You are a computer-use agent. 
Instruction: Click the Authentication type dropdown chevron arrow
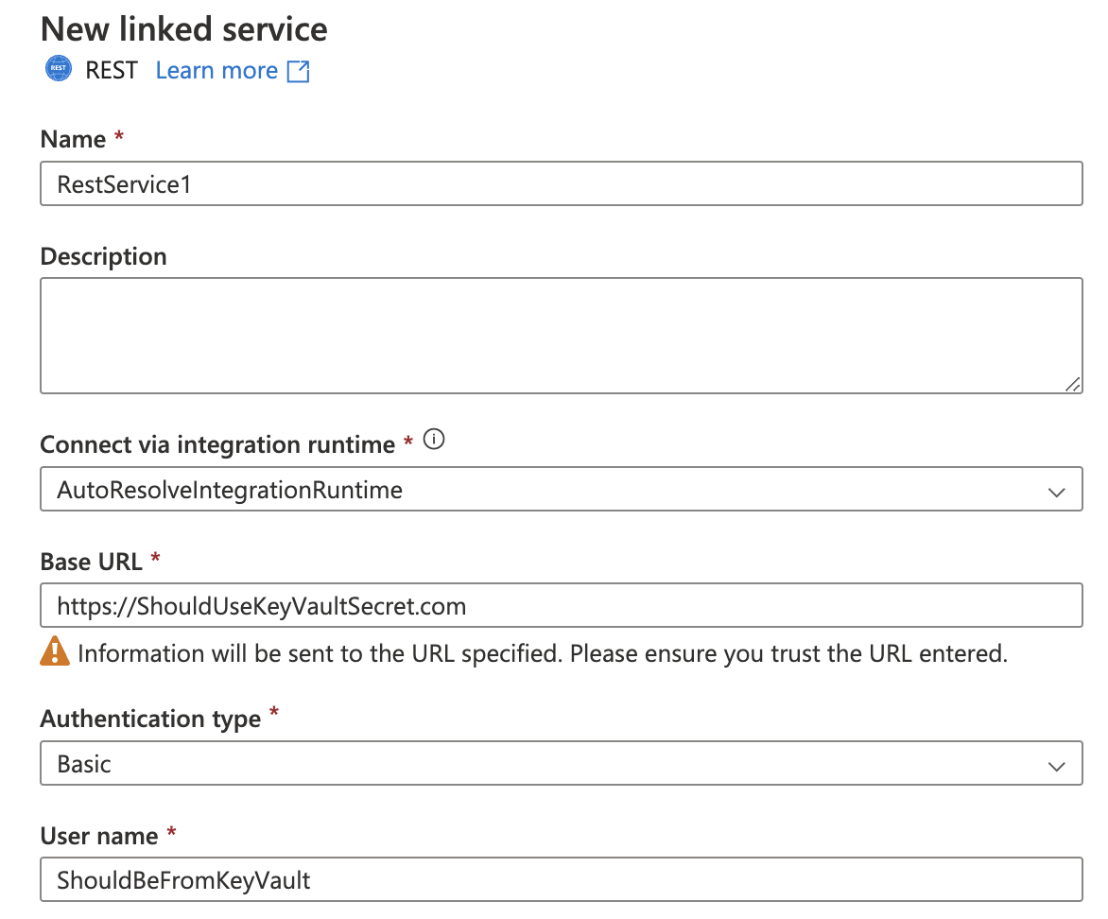[1056, 766]
